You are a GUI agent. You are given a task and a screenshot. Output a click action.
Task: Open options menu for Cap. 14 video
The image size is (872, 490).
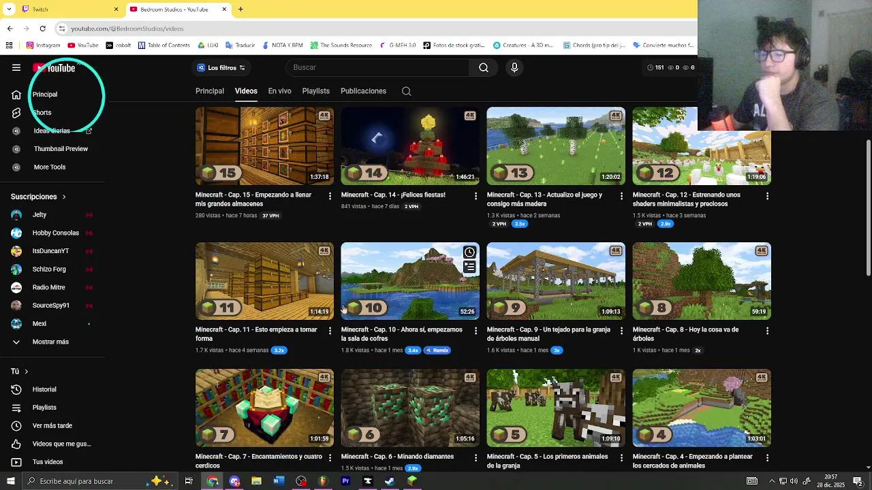click(x=476, y=196)
